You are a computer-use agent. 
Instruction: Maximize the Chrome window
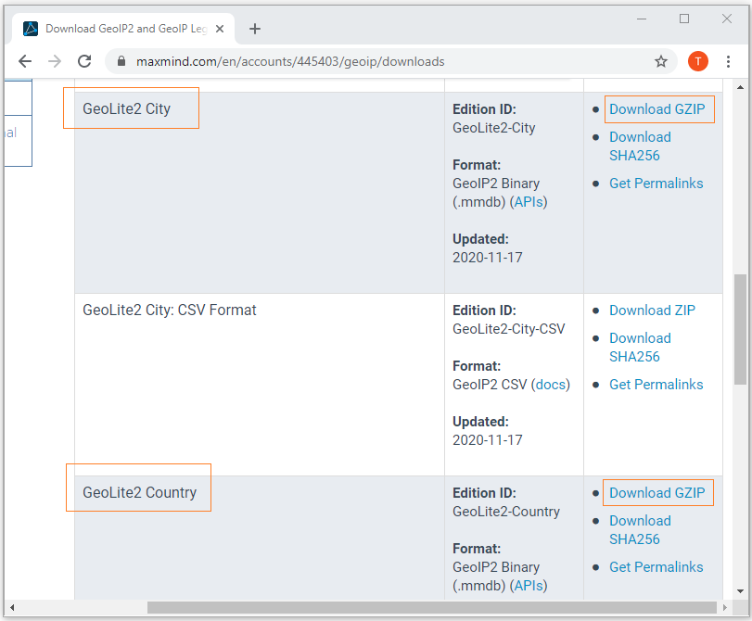pyautogui.click(x=684, y=19)
